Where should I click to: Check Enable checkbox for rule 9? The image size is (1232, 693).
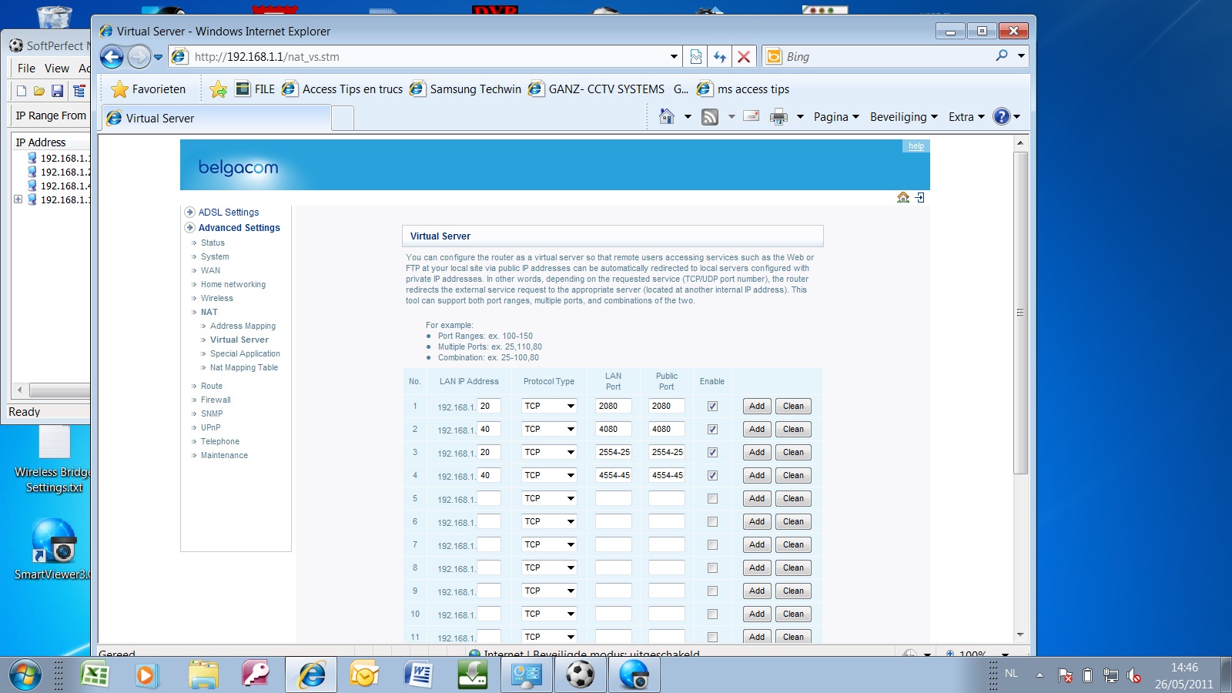pos(712,591)
